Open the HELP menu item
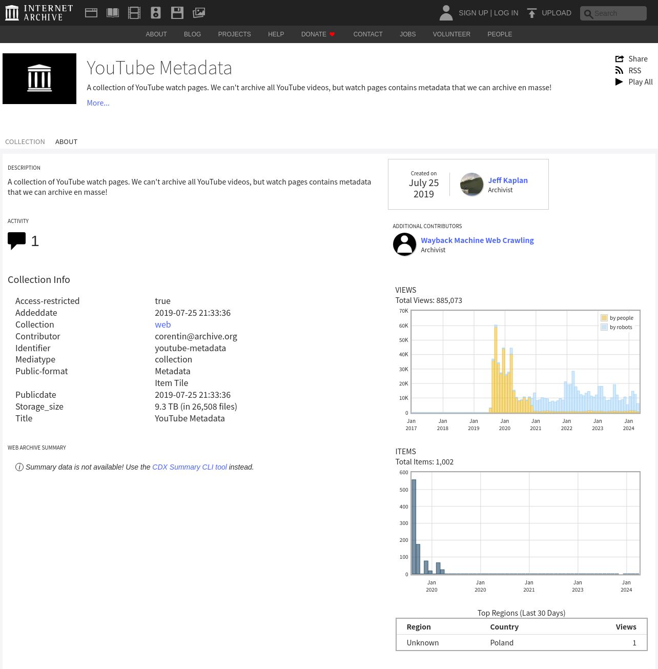This screenshot has width=658, height=669. pos(276,34)
